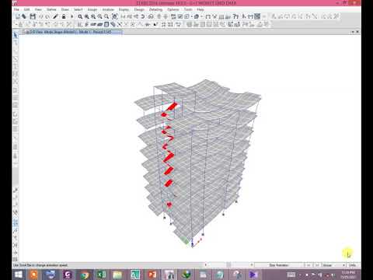The height and width of the screenshot is (280, 373).
Task: Click the animation speed slider thumb
Action: pos(228,265)
